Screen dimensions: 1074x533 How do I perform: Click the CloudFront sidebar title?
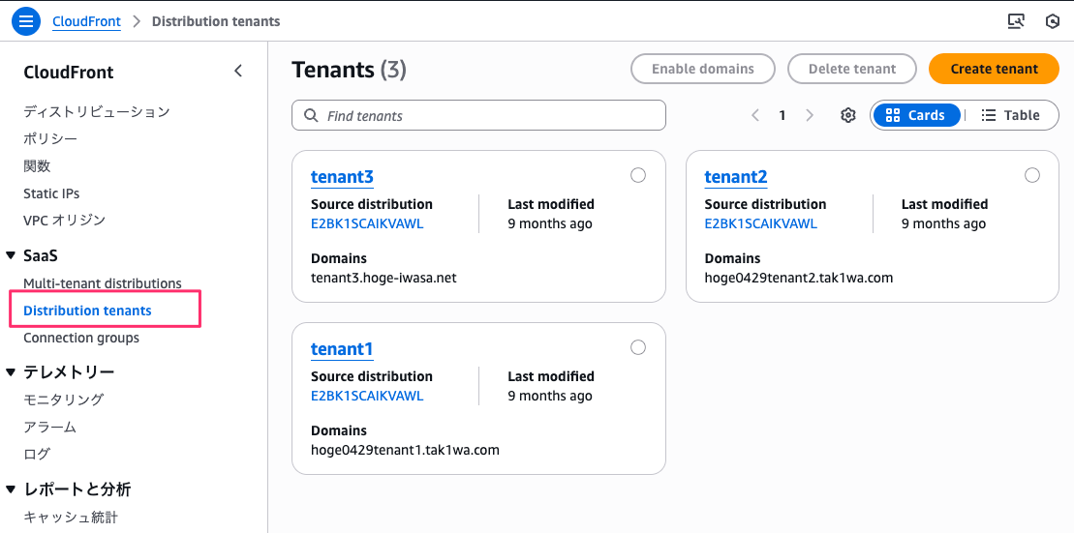69,72
